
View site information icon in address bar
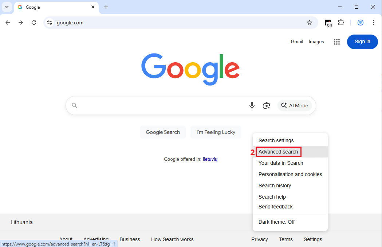[x=50, y=23]
